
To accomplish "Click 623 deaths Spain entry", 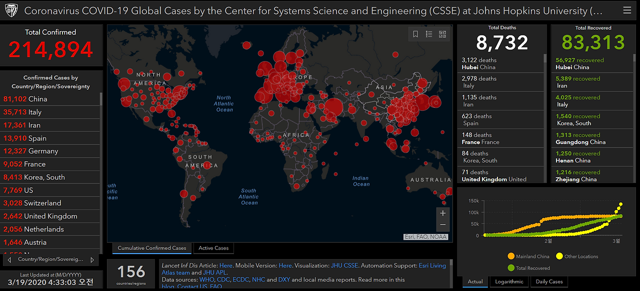I will point(500,120).
